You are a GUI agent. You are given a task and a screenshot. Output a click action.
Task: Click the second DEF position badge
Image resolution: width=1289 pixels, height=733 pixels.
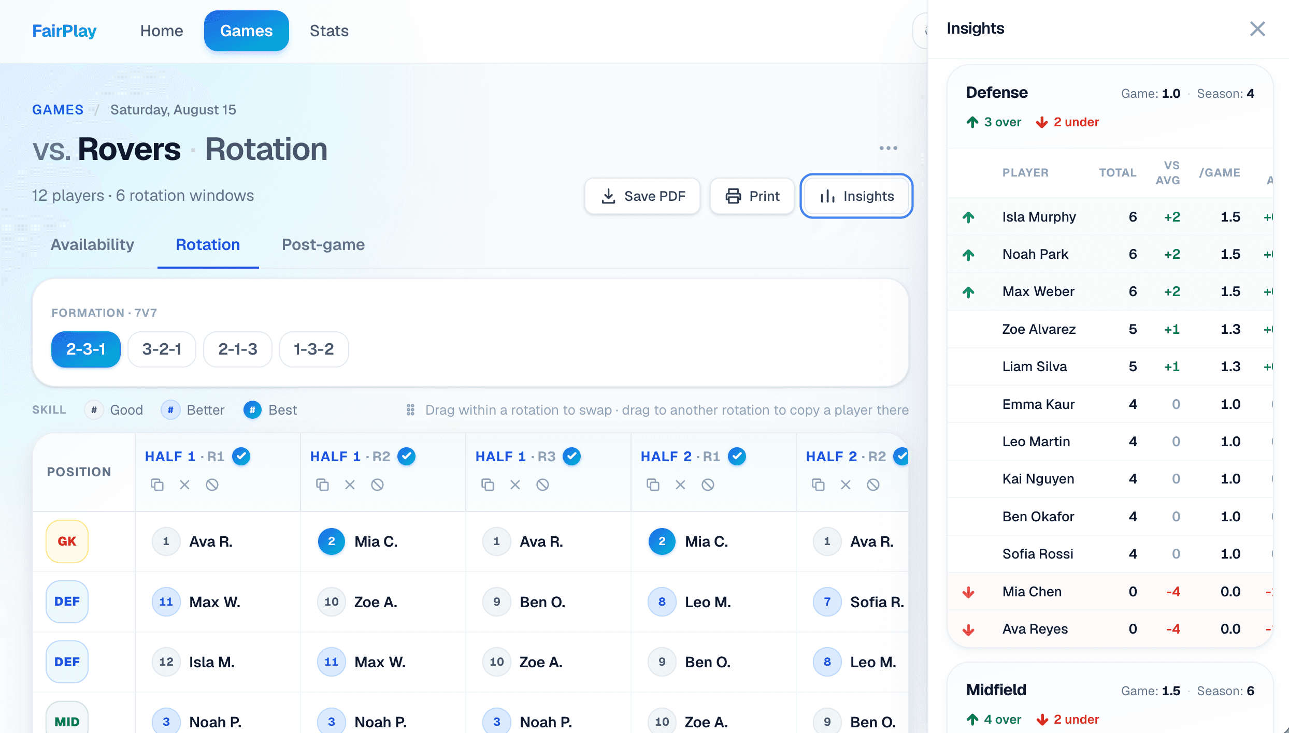pos(67,662)
